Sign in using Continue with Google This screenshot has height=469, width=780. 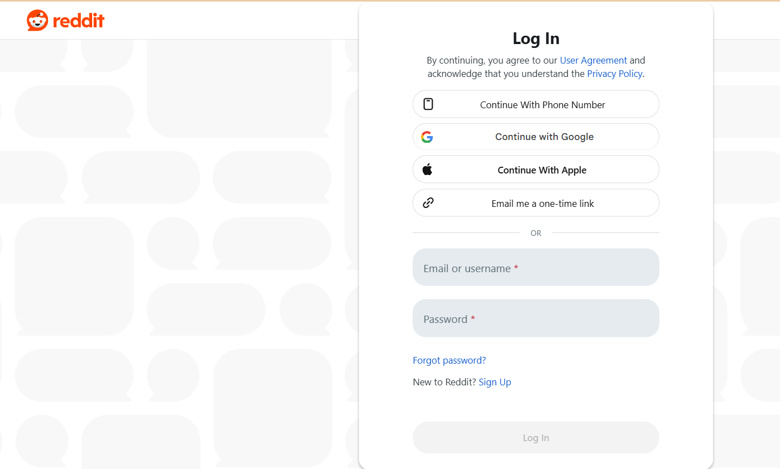click(x=544, y=137)
